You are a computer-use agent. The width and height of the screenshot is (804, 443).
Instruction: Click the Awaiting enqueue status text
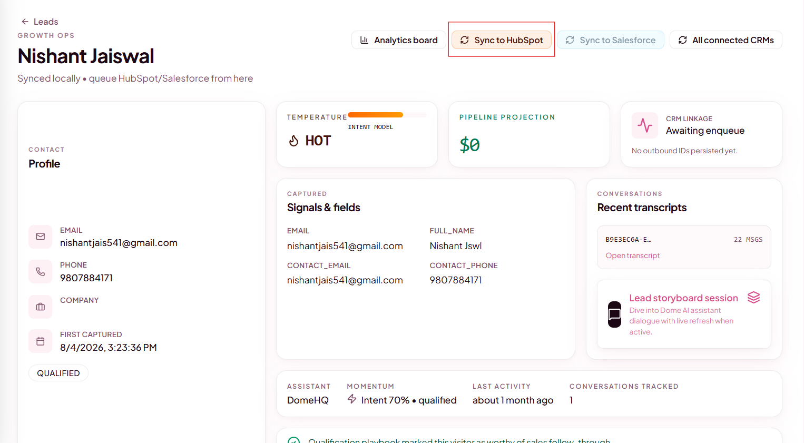pyautogui.click(x=705, y=131)
